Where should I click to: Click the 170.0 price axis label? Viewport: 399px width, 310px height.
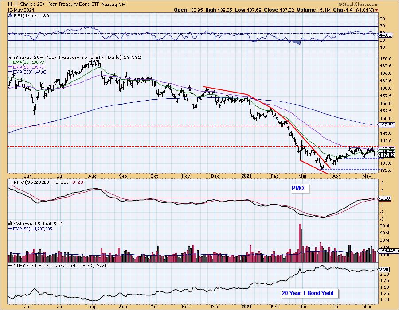pyautogui.click(x=386, y=59)
